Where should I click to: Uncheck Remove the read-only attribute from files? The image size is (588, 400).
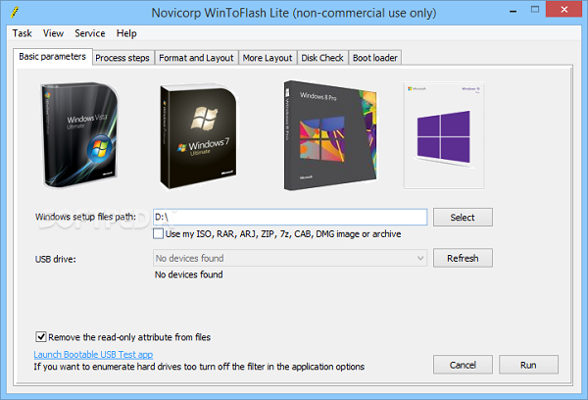[x=41, y=337]
